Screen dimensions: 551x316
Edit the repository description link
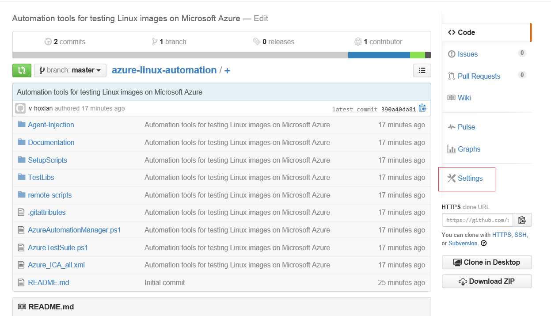pyautogui.click(x=261, y=19)
